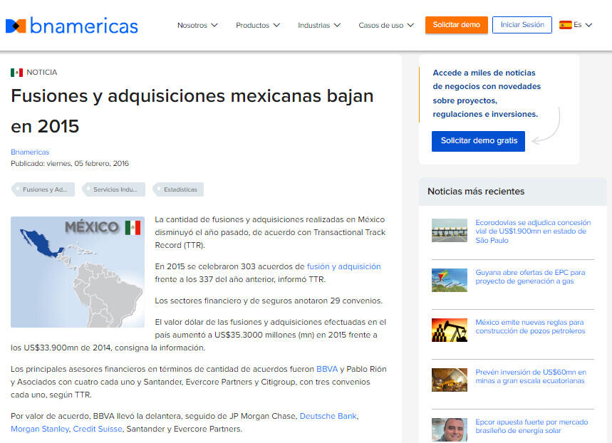Open the Mexico map article image
Screen dimensions: 612x443
[x=78, y=272]
